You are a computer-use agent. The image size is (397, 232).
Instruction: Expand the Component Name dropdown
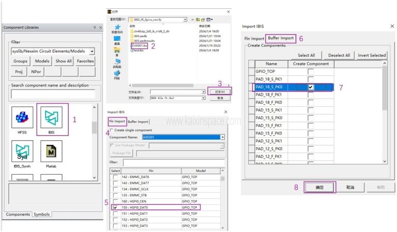pos(222,138)
